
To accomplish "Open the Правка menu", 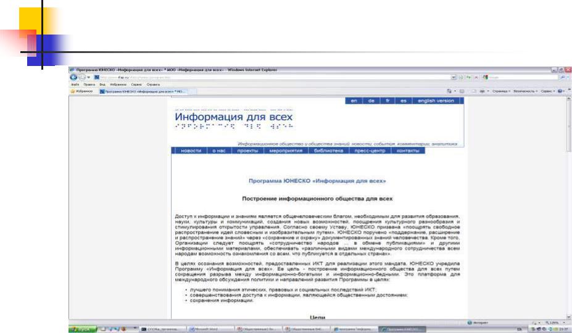I will pyautogui.click(x=89, y=84).
